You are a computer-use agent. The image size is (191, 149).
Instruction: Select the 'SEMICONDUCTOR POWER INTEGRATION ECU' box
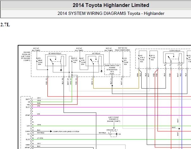[112, 70]
